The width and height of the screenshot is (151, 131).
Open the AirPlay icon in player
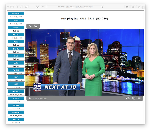point(134,98)
